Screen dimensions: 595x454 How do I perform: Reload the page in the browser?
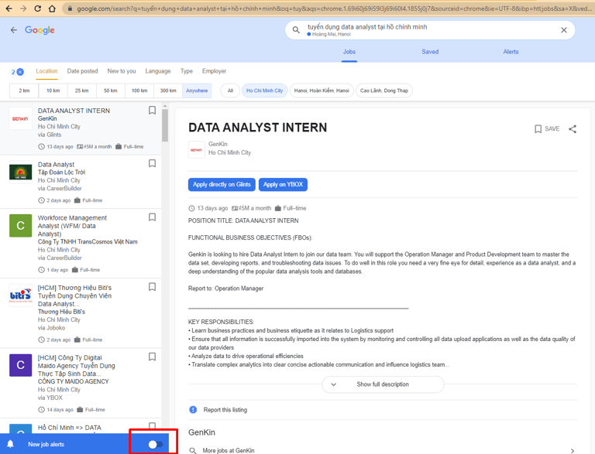[x=37, y=9]
